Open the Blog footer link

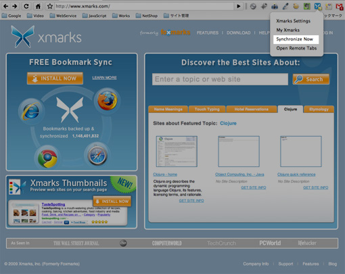pos(333,264)
